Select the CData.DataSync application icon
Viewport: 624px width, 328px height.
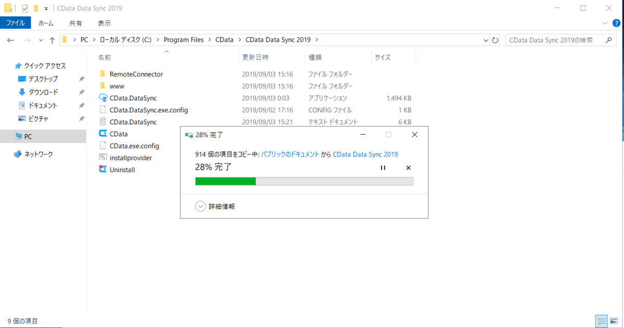pyautogui.click(x=102, y=98)
